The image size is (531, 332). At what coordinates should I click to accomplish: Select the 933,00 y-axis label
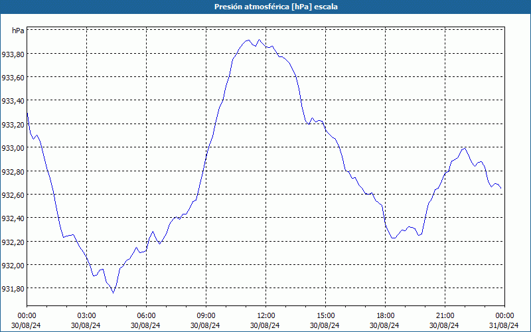13,147
